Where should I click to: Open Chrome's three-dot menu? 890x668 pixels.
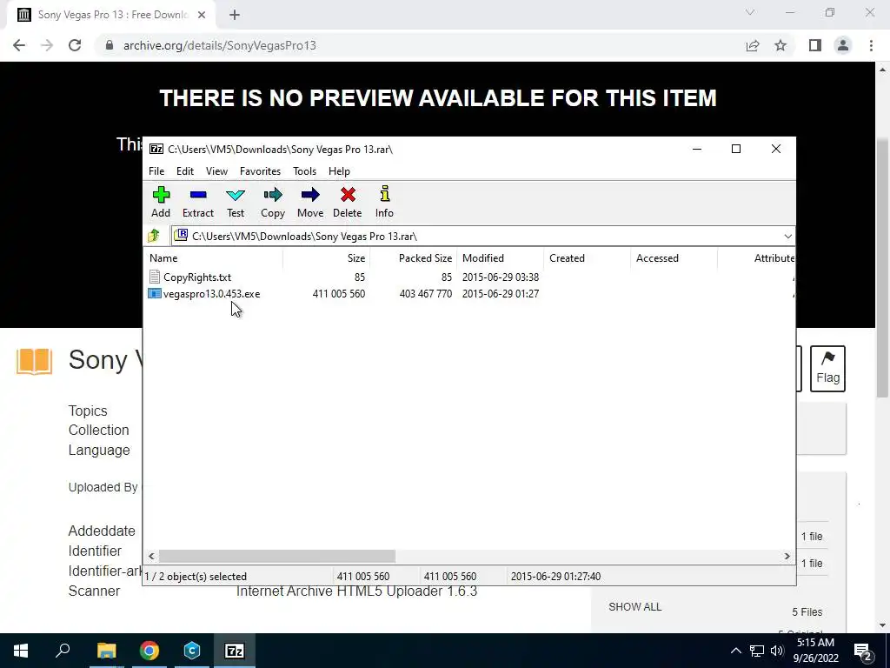point(871,45)
